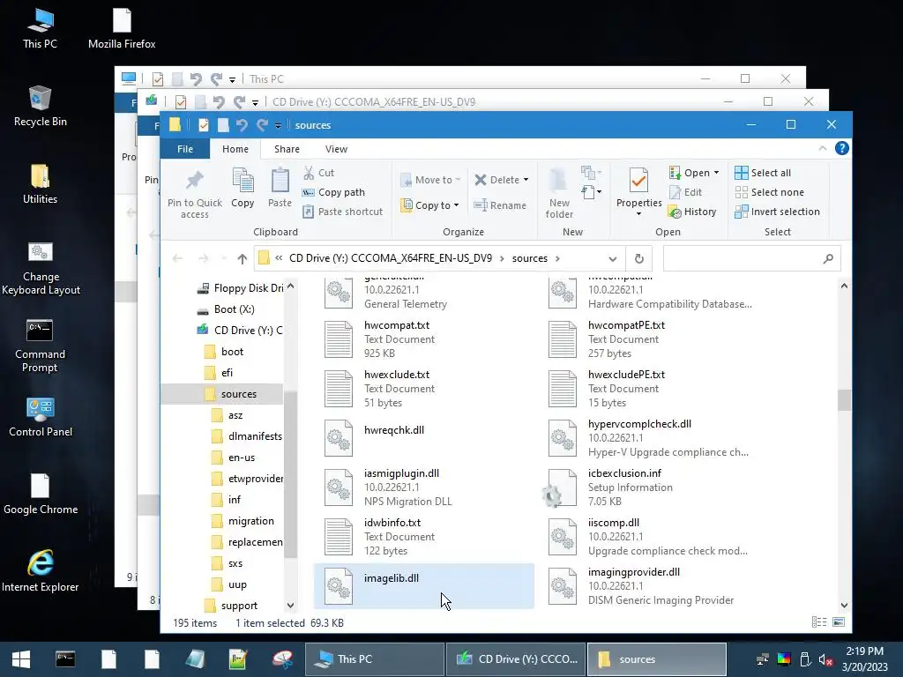Viewport: 903px width, 677px height.
Task: Expand Copy to dropdown
Action: tap(456, 205)
